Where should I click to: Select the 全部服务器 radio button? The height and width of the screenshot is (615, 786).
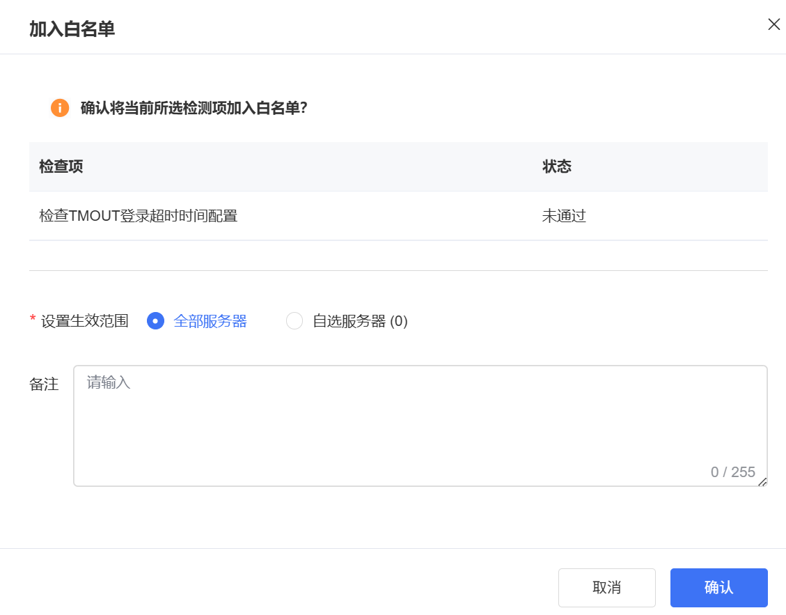point(155,321)
